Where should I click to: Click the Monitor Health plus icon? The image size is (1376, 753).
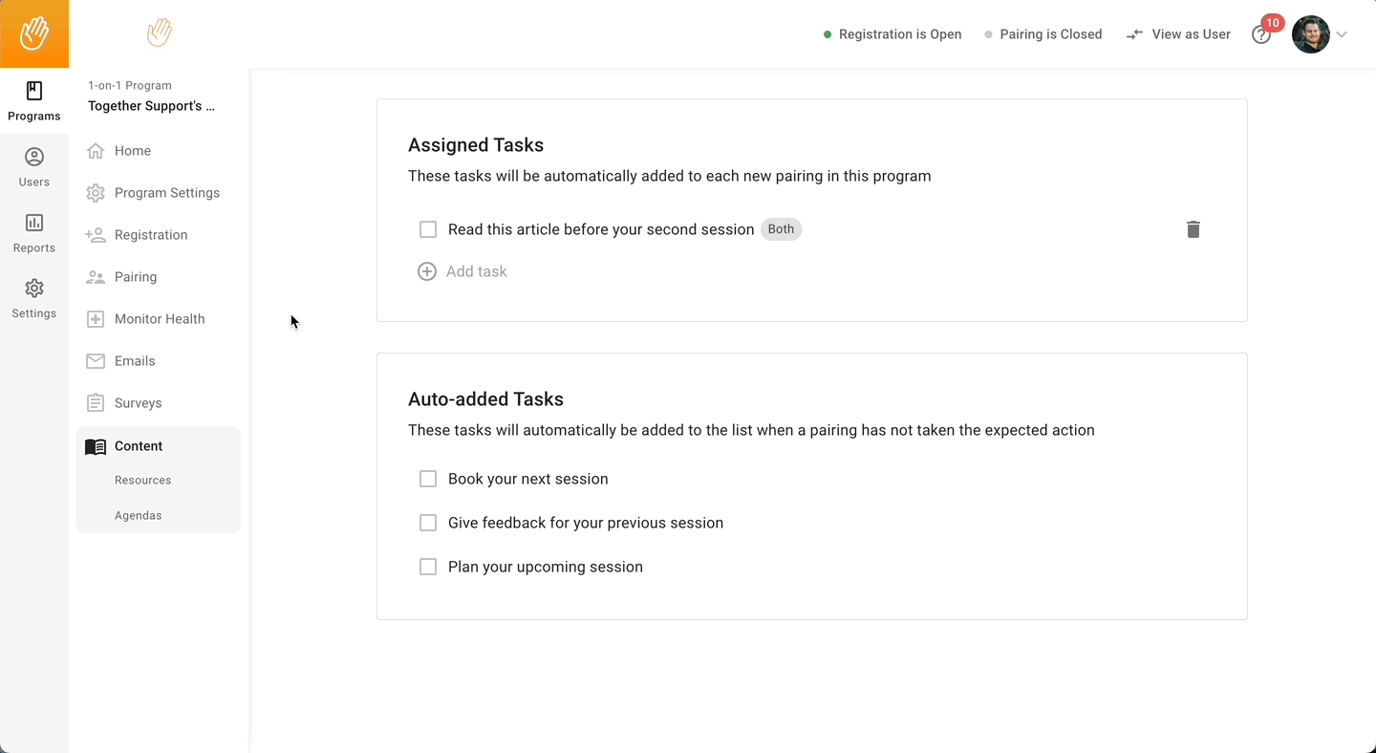pos(96,319)
